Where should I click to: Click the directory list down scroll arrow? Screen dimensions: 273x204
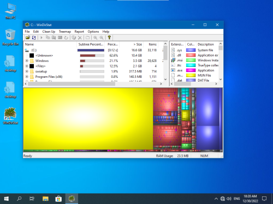point(165,79)
